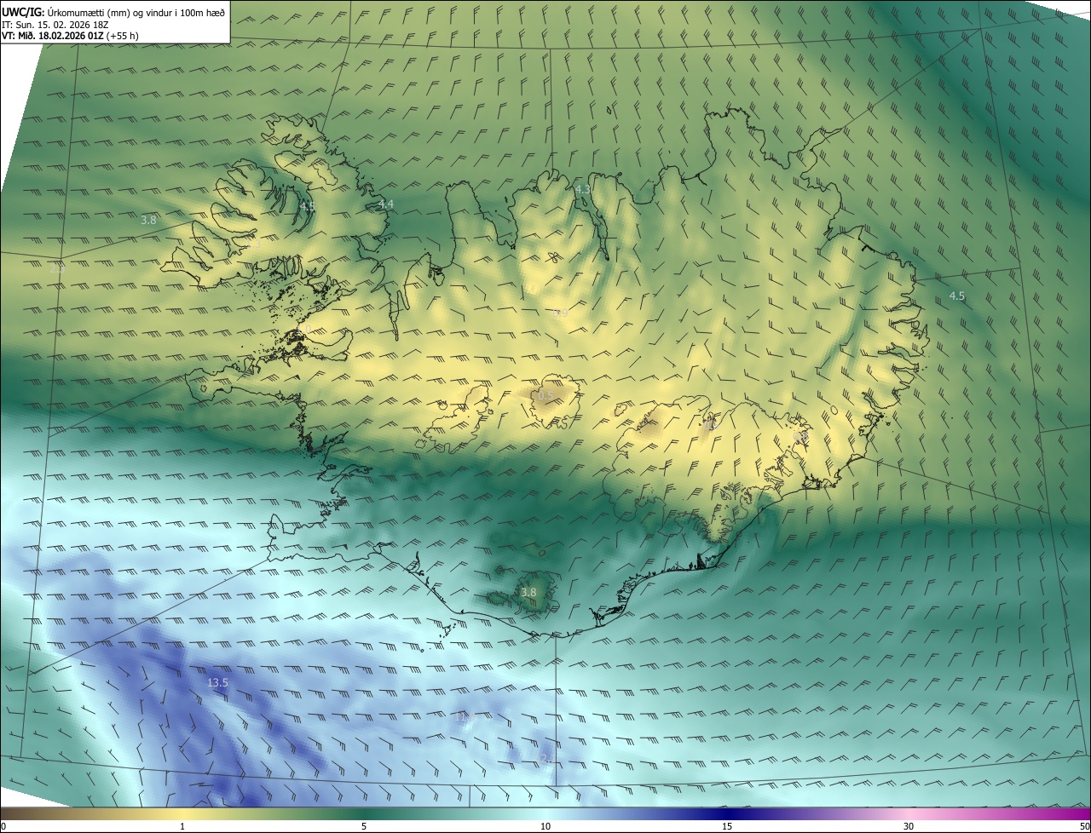Click the 1 tick label on the color scale
Image resolution: width=1091 pixels, height=833 pixels.
coord(182,826)
